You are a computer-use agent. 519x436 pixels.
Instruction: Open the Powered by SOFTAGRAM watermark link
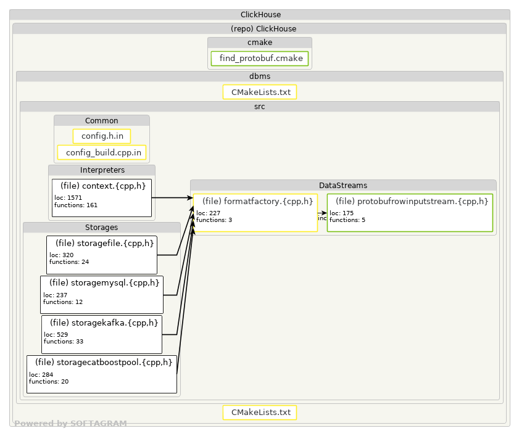click(70, 424)
